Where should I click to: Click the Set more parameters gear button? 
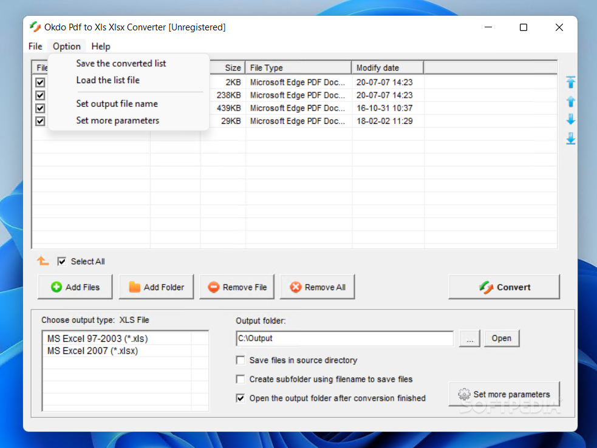pos(504,394)
